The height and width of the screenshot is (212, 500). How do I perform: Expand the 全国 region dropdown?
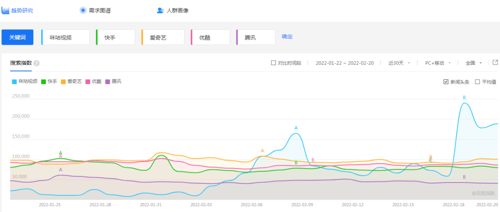pos(474,63)
